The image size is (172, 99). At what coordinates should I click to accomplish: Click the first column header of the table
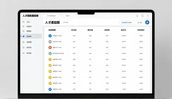click(x=52, y=30)
